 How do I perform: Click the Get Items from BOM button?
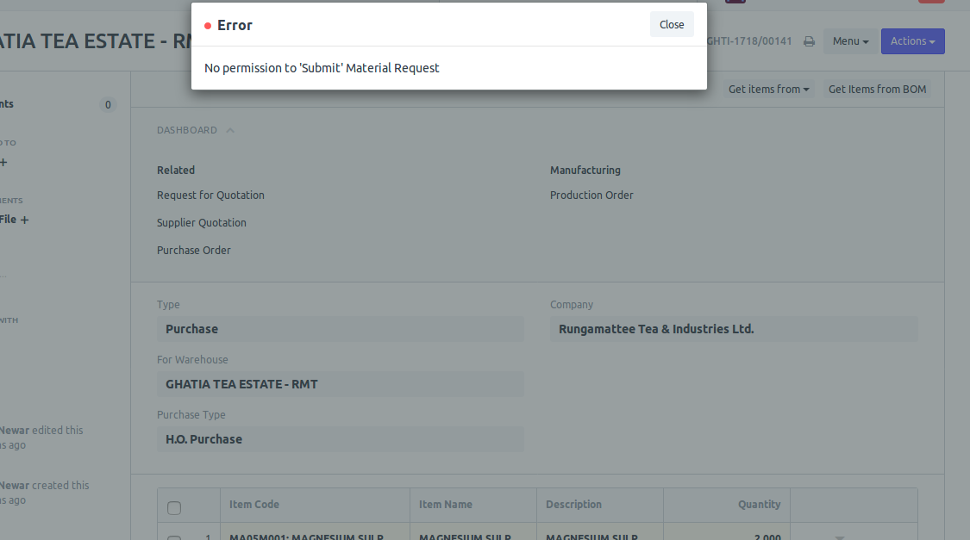click(x=877, y=89)
